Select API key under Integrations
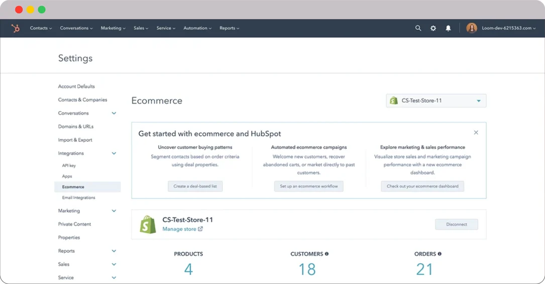The height and width of the screenshot is (284, 545). coord(69,165)
